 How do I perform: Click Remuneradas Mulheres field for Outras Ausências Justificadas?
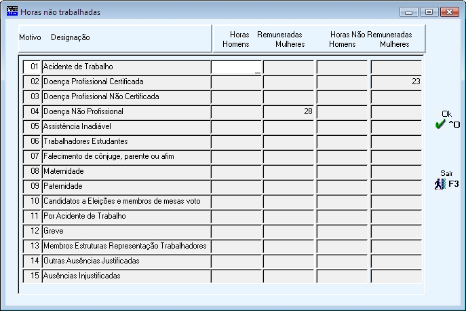pos(288,261)
